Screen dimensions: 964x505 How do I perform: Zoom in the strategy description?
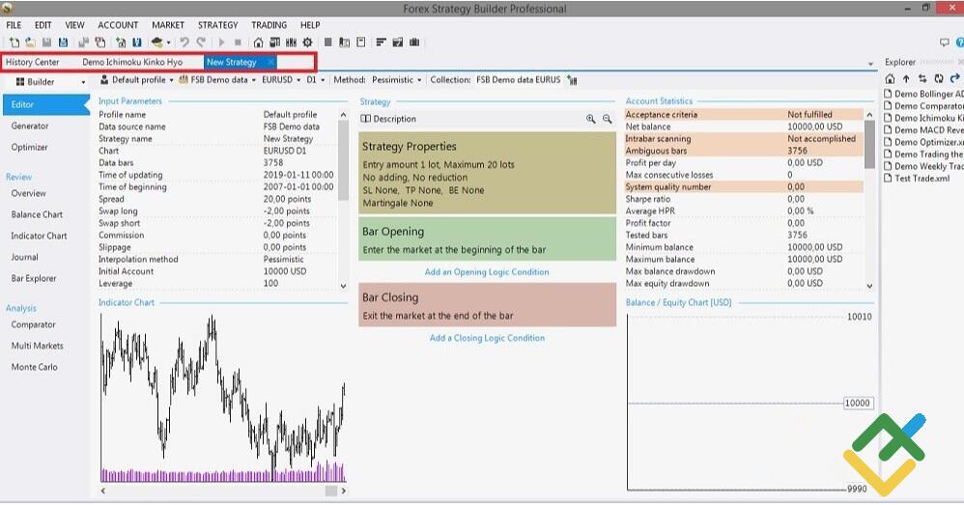(x=590, y=119)
